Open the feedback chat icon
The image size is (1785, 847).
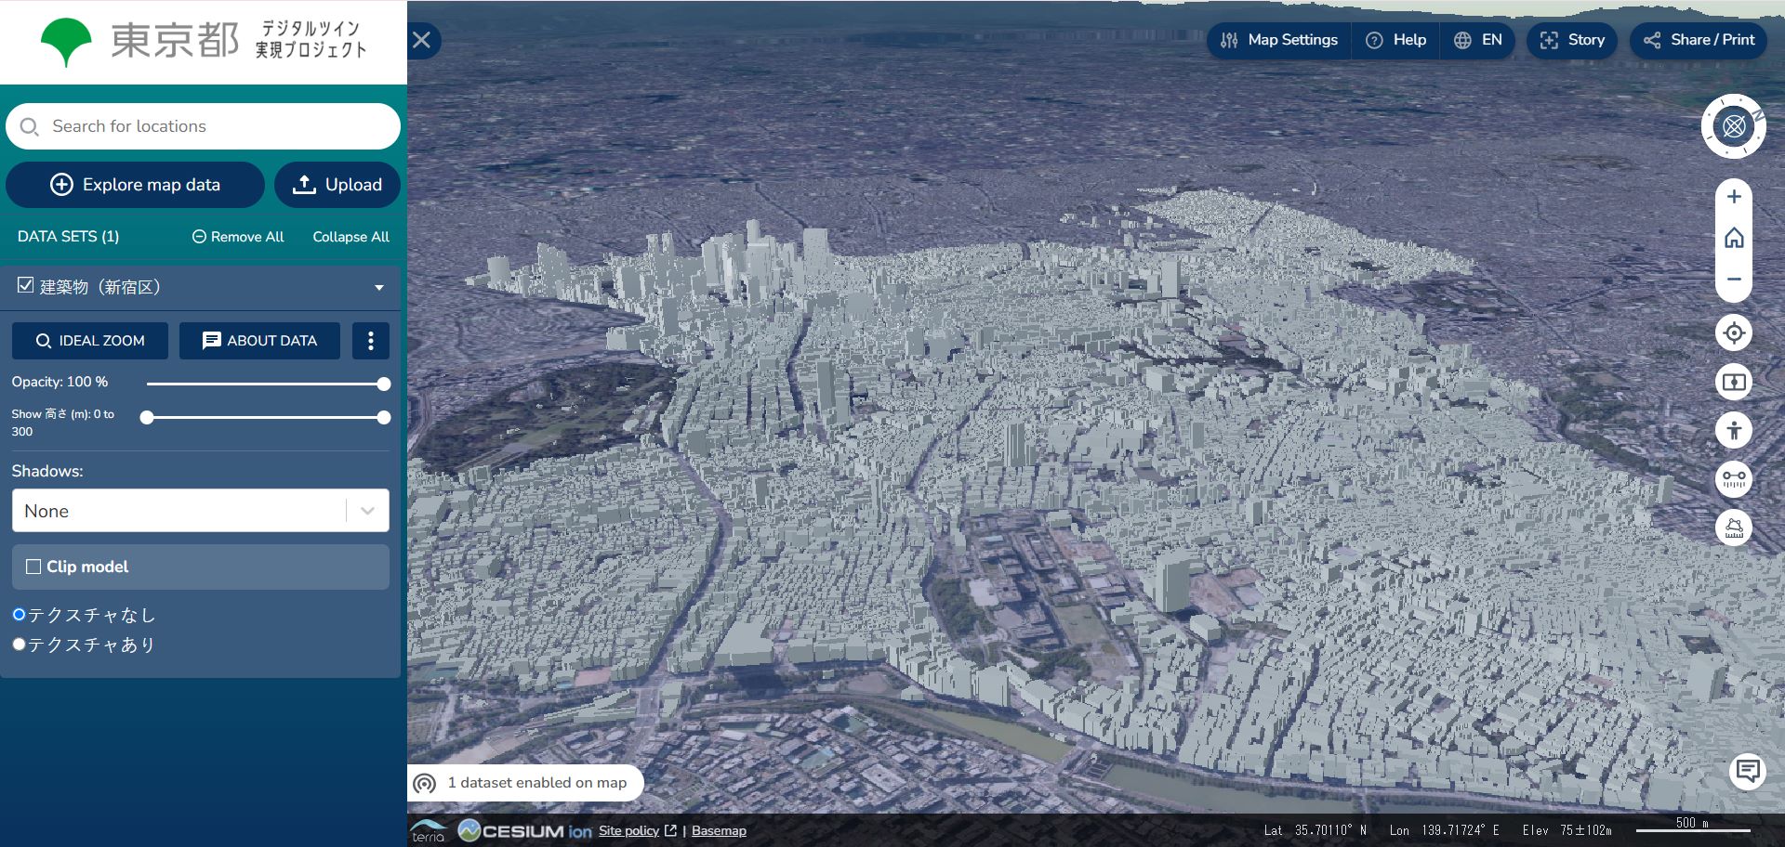pos(1748,771)
